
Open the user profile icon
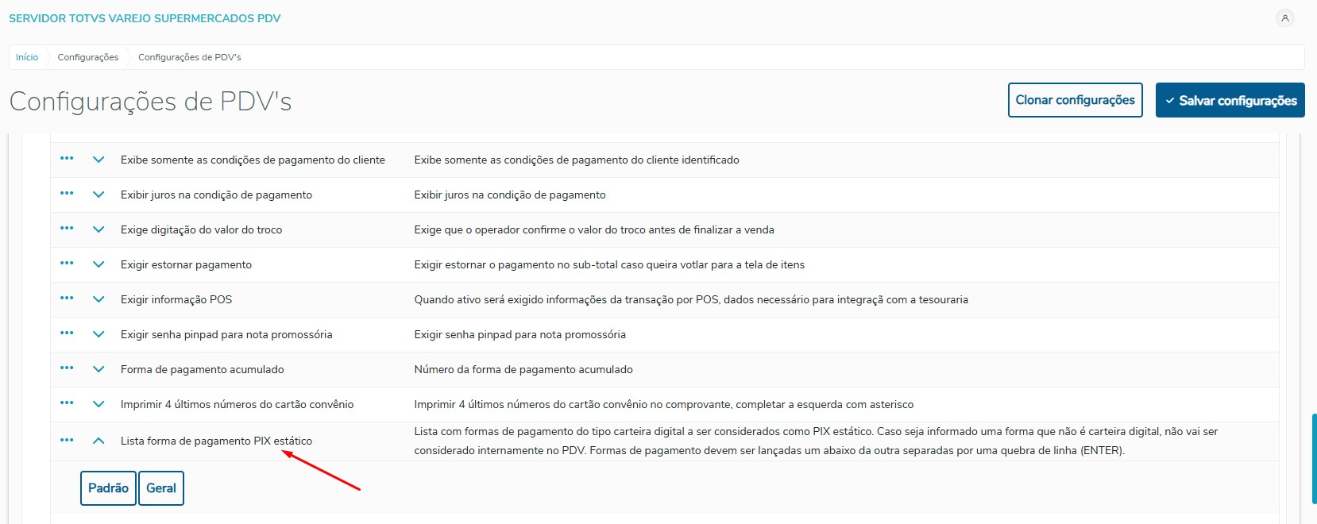(x=1284, y=18)
